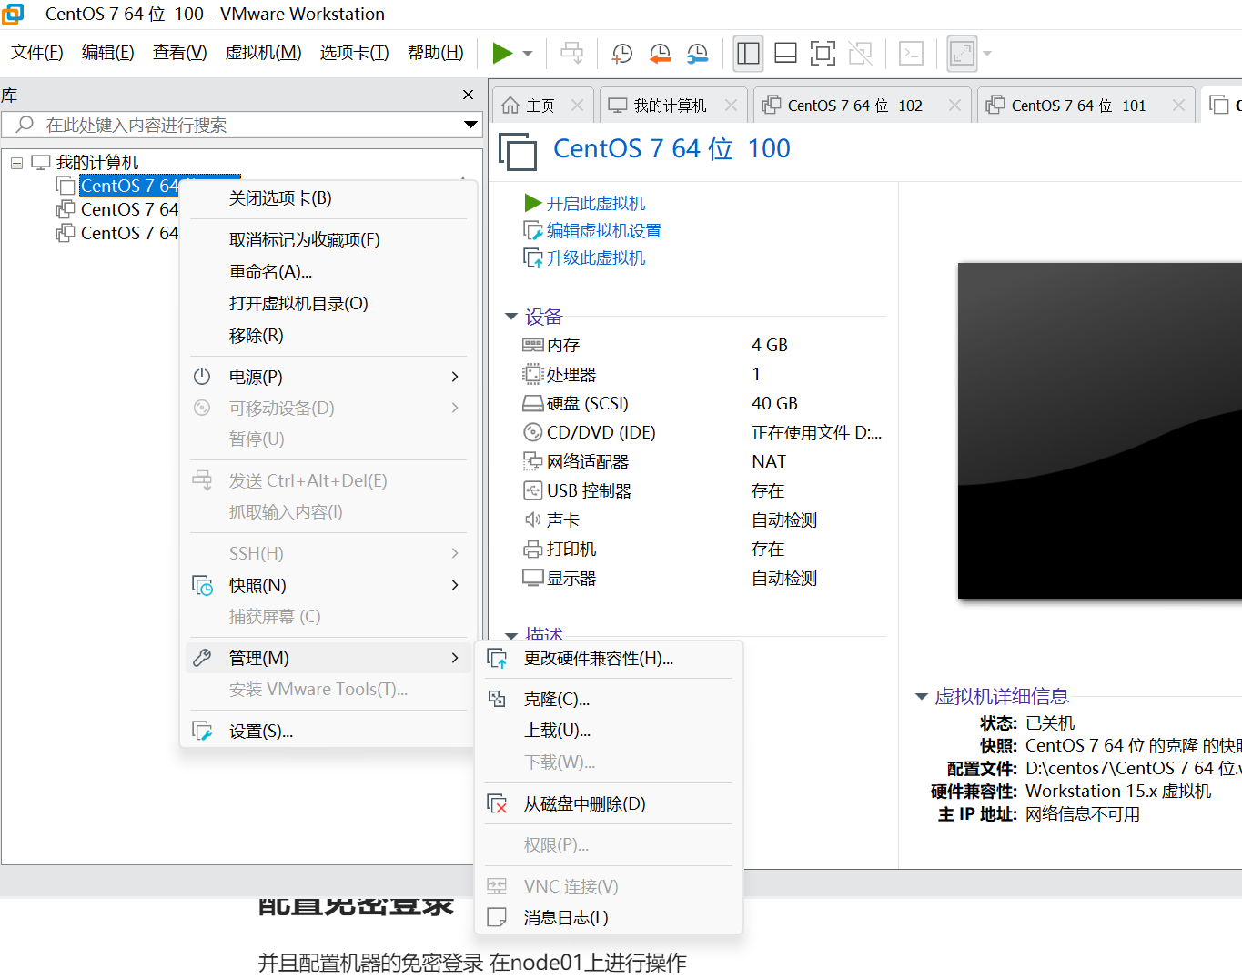Click the thumbnail bar toggle icon
Image resolution: width=1242 pixels, height=979 pixels.
coord(785,54)
